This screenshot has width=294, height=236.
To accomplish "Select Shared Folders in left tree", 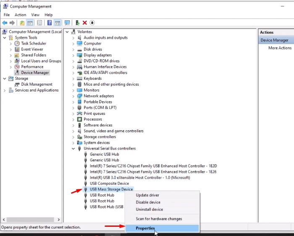I will [34, 55].
